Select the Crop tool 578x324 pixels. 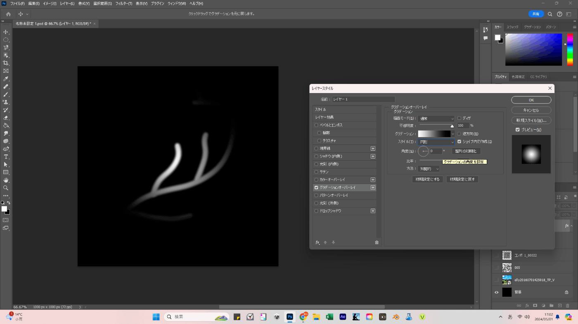[x=6, y=63]
